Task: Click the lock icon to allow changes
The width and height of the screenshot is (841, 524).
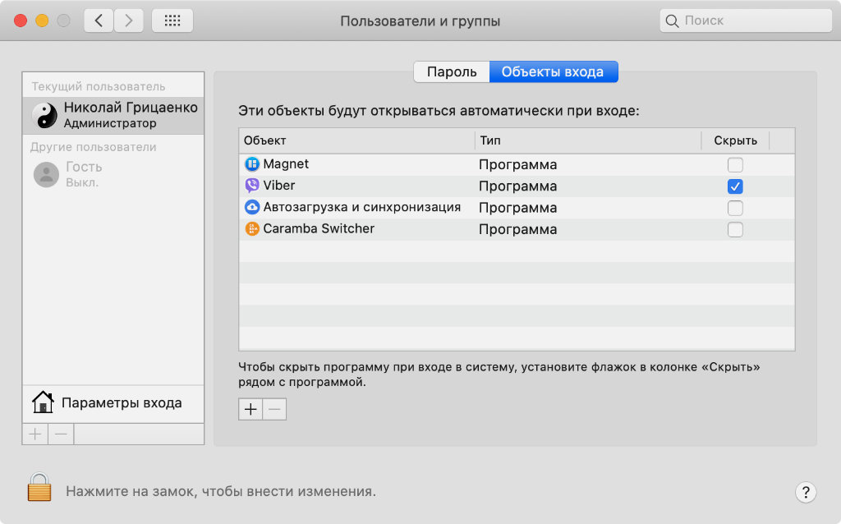Action: tap(39, 486)
